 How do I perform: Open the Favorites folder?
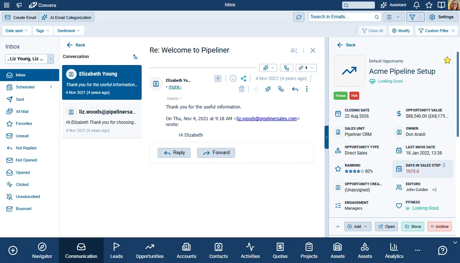pyautogui.click(x=30, y=123)
